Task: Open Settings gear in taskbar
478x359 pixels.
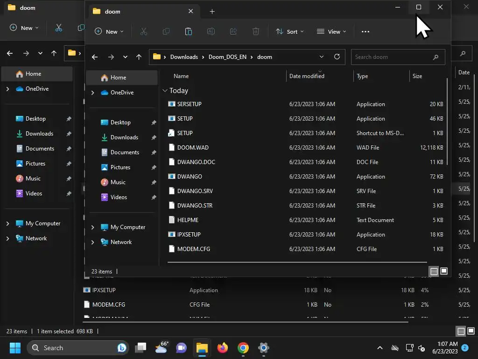Action: 263,348
